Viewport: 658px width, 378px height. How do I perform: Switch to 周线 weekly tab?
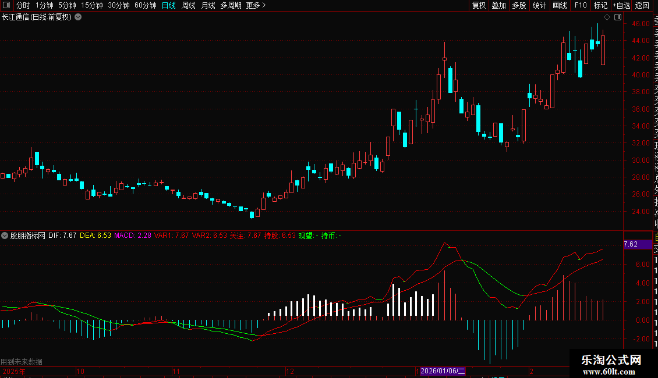(x=189, y=5)
